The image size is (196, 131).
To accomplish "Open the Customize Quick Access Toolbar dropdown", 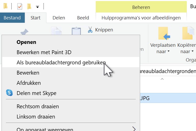I will pos(38,6).
